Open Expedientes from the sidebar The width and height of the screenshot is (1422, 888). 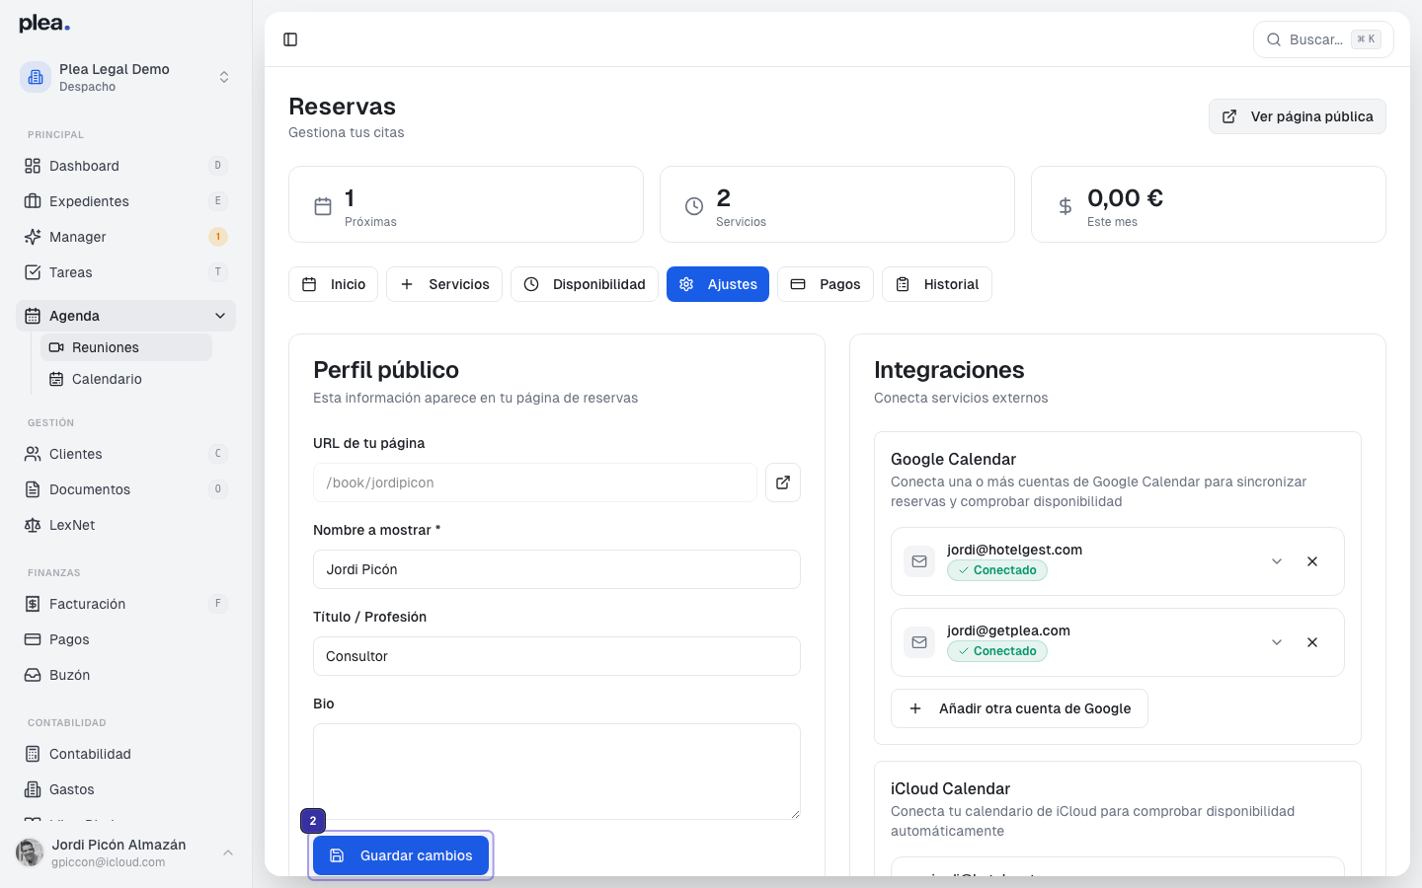[x=31, y=201]
